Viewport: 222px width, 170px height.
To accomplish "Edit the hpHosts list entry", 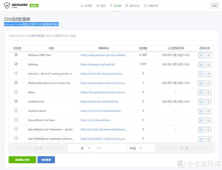I will pos(201,74).
